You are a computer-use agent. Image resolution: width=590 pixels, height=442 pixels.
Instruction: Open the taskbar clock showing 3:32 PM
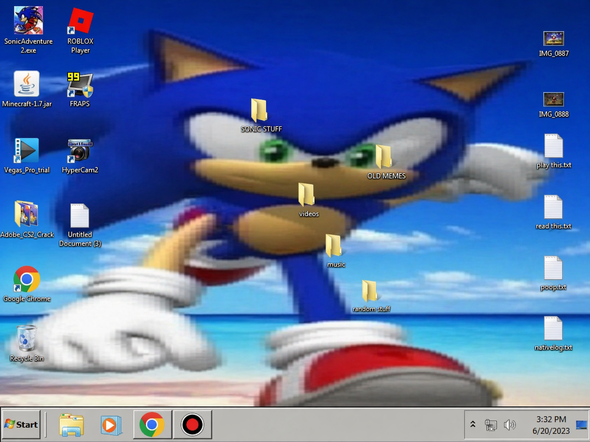551,425
